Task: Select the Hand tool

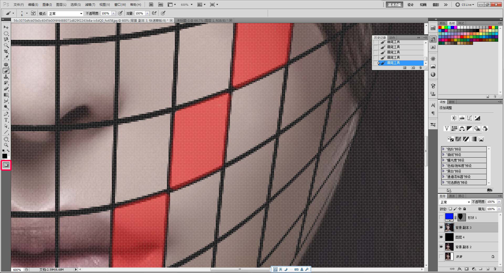Action: pos(6,139)
